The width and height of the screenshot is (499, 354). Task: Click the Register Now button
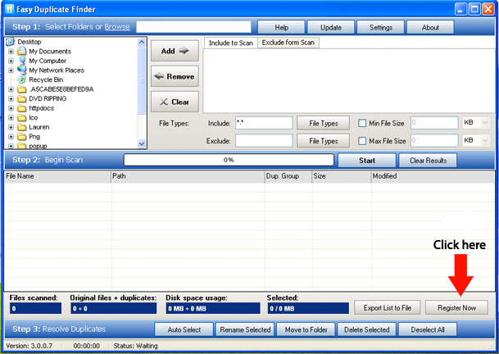[x=456, y=308]
